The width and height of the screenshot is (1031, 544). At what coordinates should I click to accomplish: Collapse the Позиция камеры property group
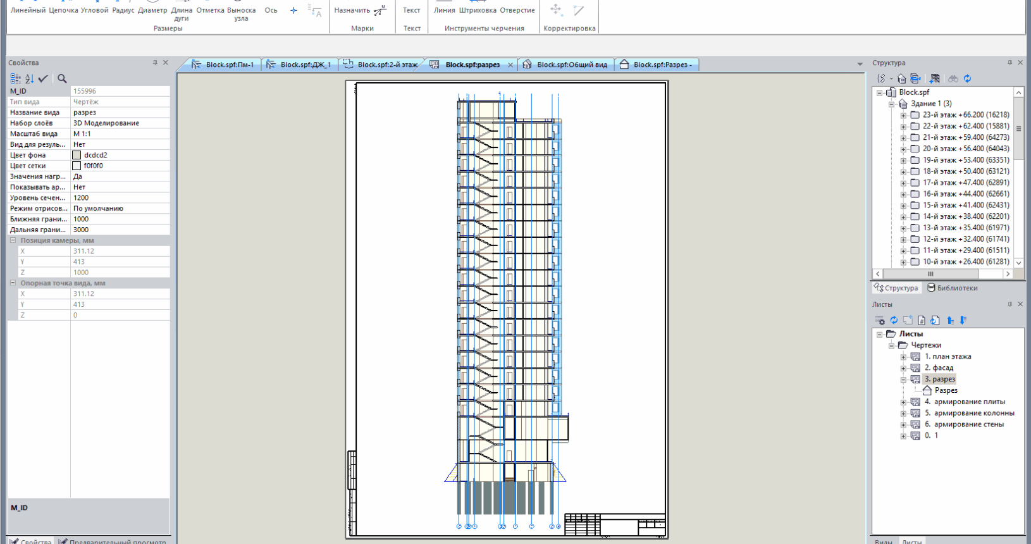13,240
